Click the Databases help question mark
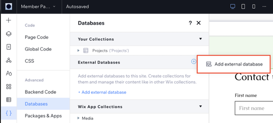This screenshot has height=123, width=273. [x=190, y=23]
